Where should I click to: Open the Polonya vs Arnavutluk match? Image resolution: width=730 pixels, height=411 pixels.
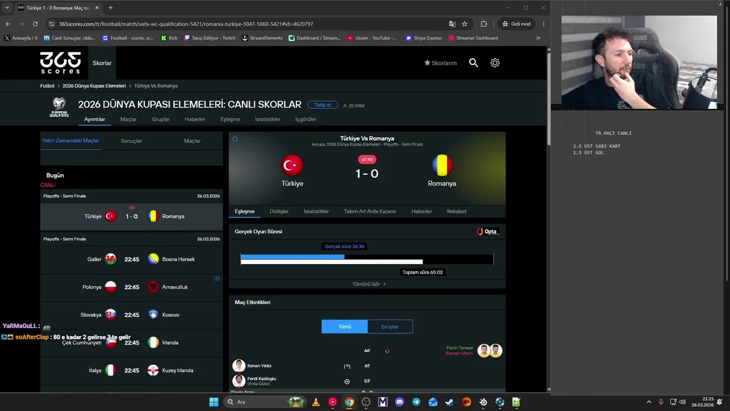click(x=131, y=287)
